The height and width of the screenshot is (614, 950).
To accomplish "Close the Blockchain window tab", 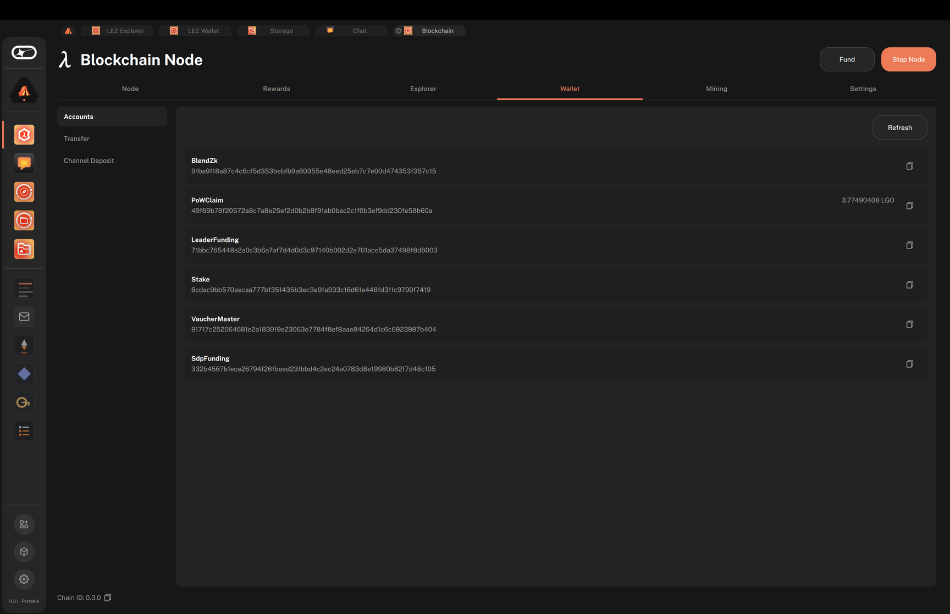I will pos(399,31).
